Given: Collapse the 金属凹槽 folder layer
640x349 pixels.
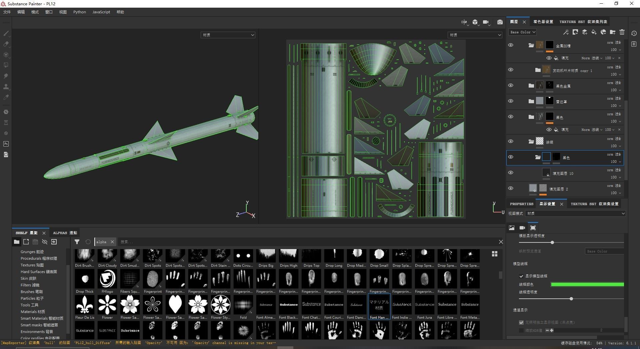Looking at the screenshot, I should click(531, 45).
